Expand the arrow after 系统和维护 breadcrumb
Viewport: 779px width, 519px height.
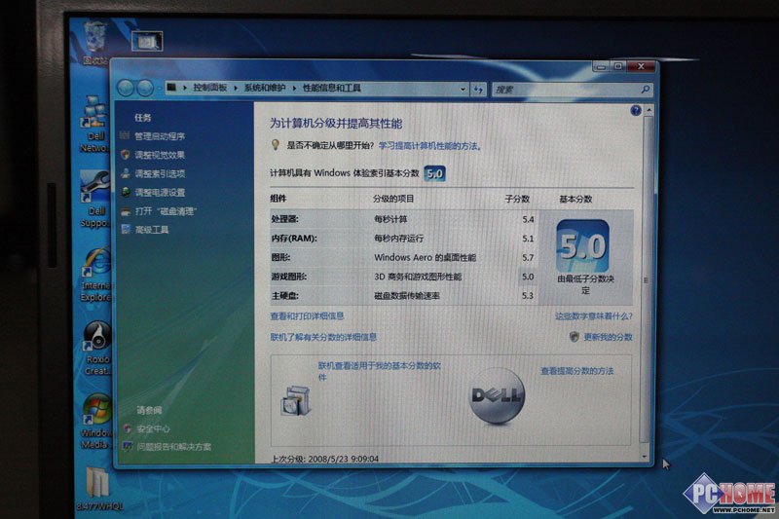[x=294, y=88]
